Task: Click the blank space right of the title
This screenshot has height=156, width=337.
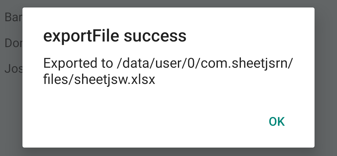Action: pyautogui.click(x=250, y=37)
